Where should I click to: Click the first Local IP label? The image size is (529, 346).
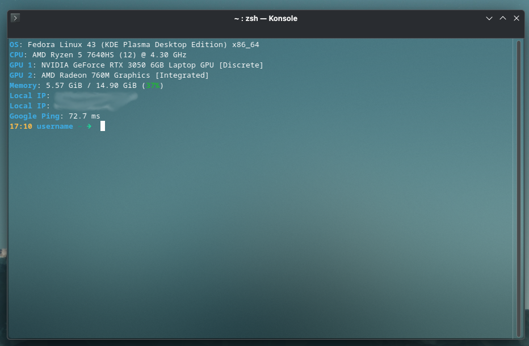click(30, 96)
